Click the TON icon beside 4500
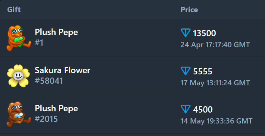 [x=185, y=109]
